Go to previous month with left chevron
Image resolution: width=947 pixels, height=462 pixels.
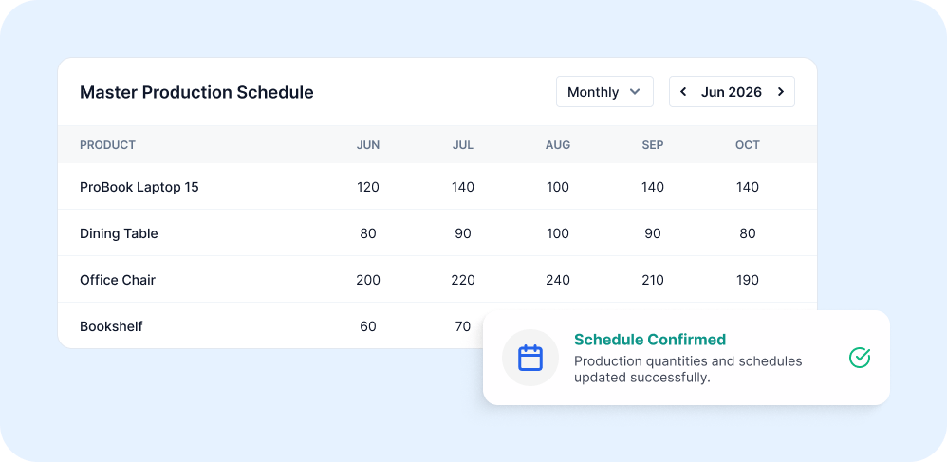click(x=683, y=92)
